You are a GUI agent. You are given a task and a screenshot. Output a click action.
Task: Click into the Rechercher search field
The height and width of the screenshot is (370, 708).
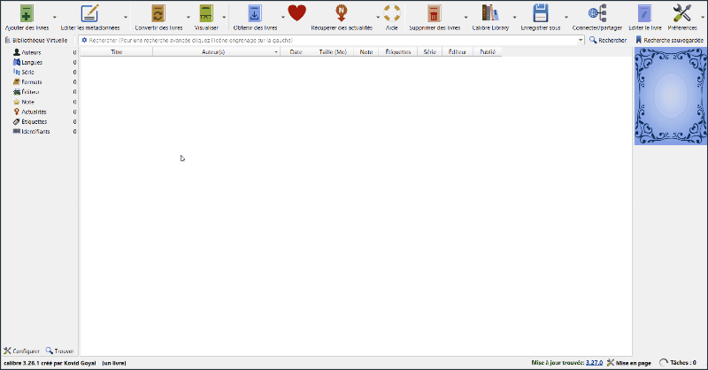332,40
